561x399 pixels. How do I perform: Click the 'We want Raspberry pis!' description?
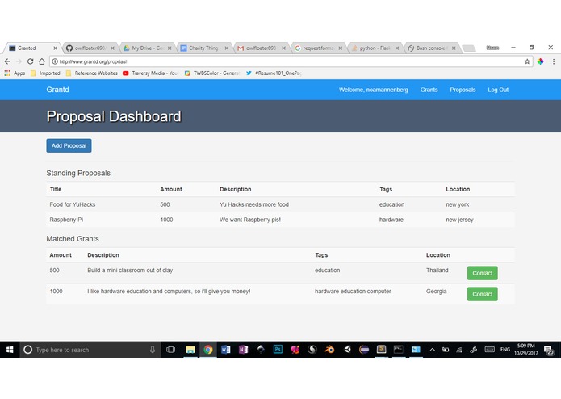pos(250,220)
